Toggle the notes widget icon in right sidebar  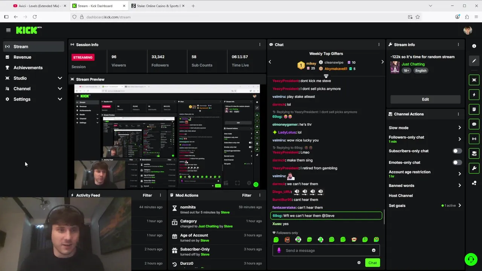tap(474, 109)
